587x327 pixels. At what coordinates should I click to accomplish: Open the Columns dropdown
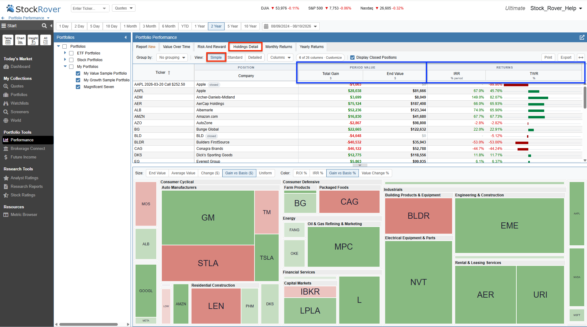[x=280, y=58]
